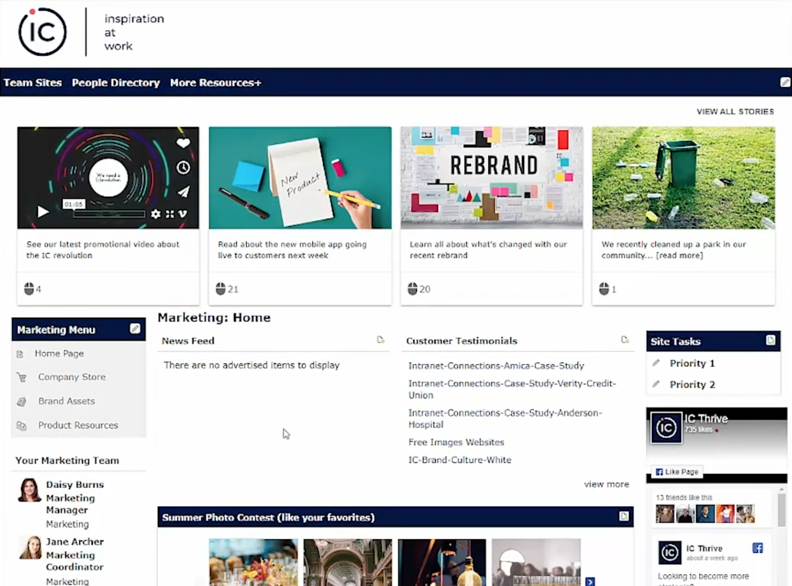Viewport: 792px width, 586px height.
Task: Click the Vimeo logo on the video player
Action: click(183, 215)
